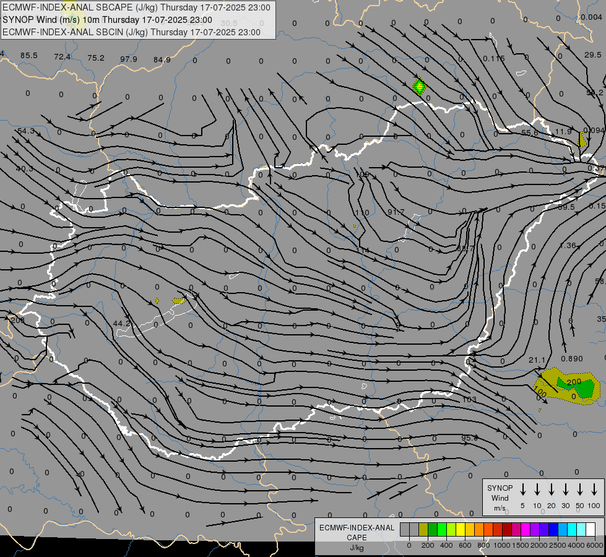Click the 84.9 value on the map
This screenshot has height=557, width=606.
point(162,59)
